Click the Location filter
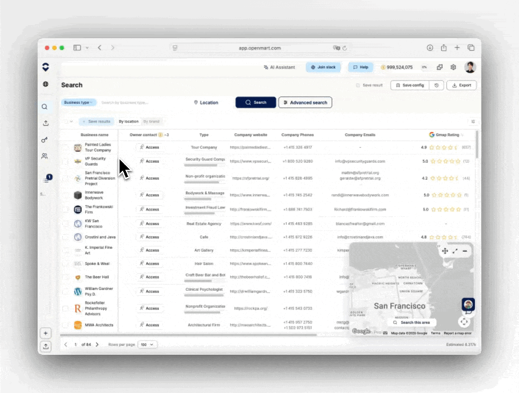This screenshot has width=519, height=393. tap(206, 103)
